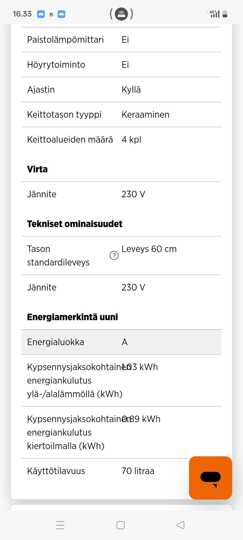Open the orange chat bubble button

pos(210,478)
